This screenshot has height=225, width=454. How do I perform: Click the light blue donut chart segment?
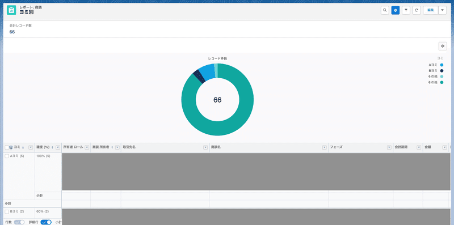click(x=208, y=73)
